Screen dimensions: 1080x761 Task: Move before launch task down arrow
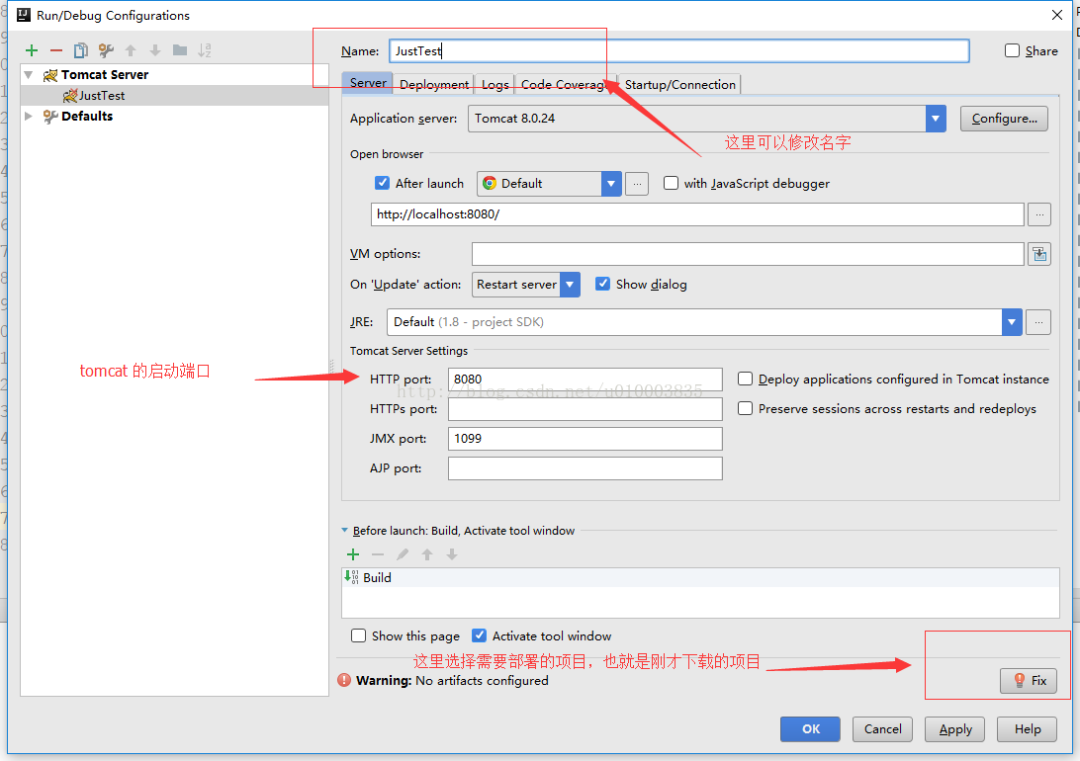point(452,554)
